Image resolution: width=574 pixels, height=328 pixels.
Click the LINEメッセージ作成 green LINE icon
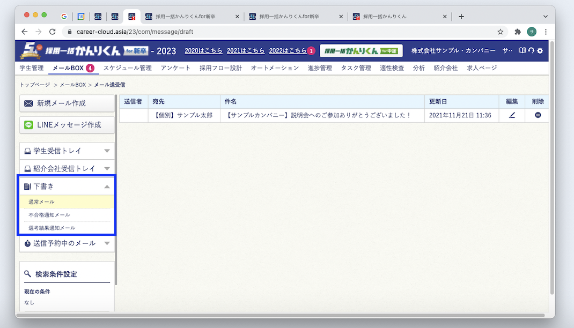28,124
